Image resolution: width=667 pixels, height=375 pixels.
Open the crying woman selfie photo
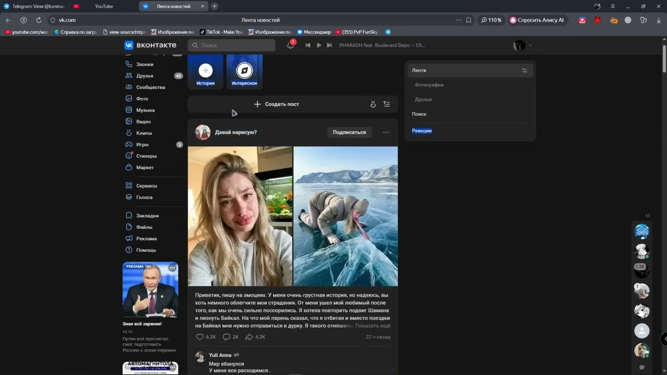tap(240, 216)
